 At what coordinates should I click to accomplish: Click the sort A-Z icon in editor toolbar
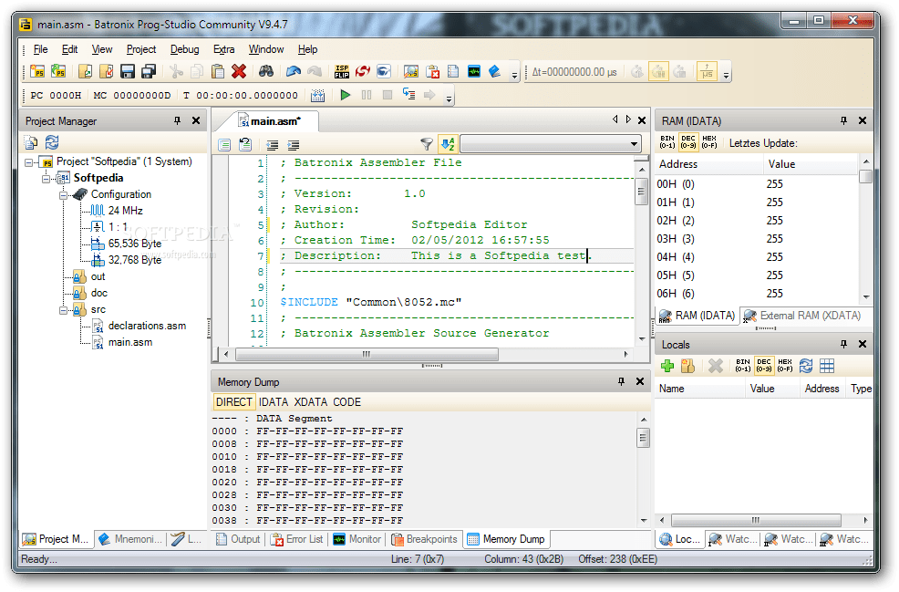[x=448, y=144]
